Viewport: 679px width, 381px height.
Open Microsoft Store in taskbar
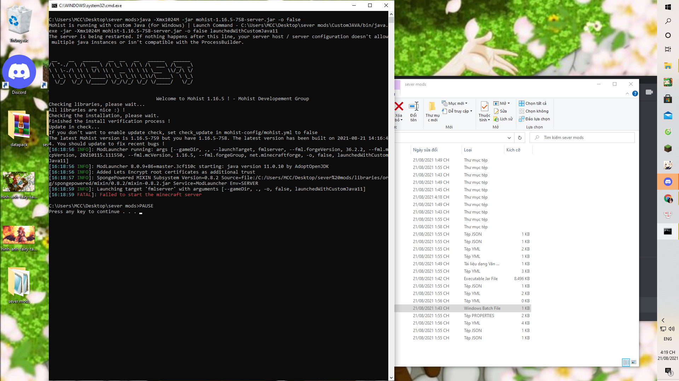(x=668, y=99)
